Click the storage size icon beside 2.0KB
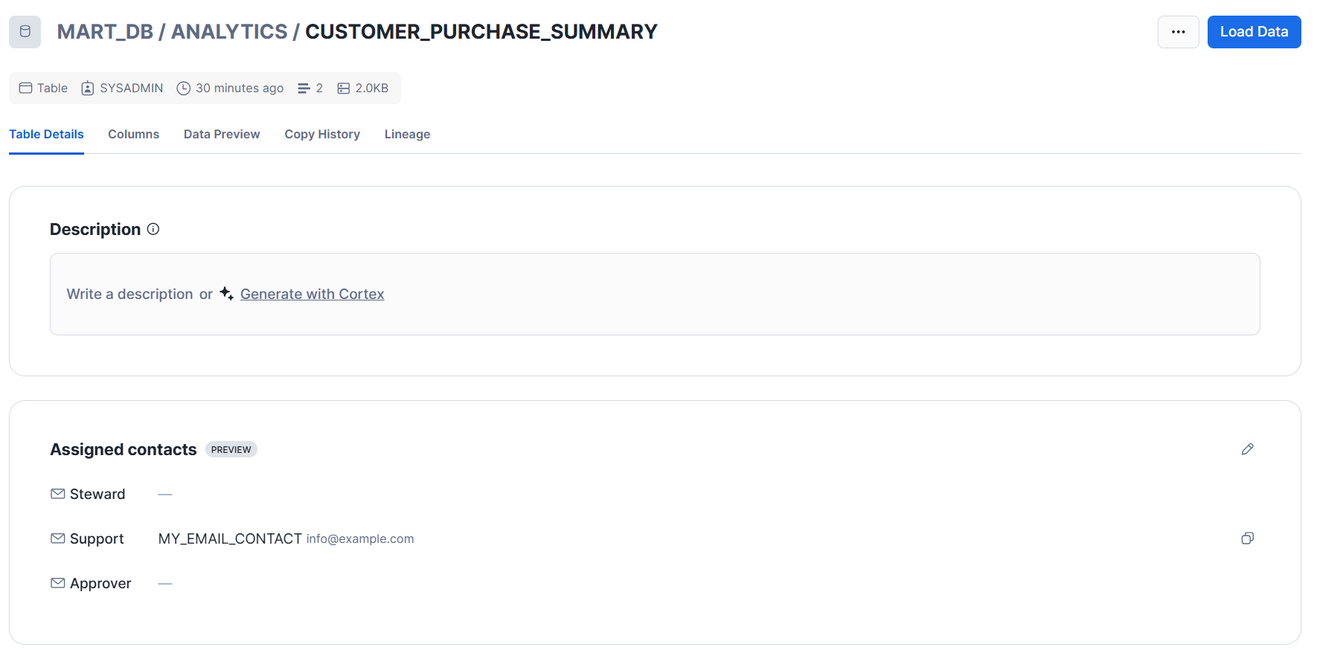The image size is (1317, 650). (x=344, y=88)
